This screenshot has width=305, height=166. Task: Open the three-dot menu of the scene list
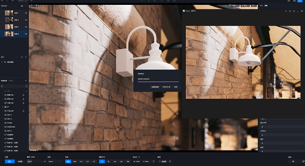26,6
